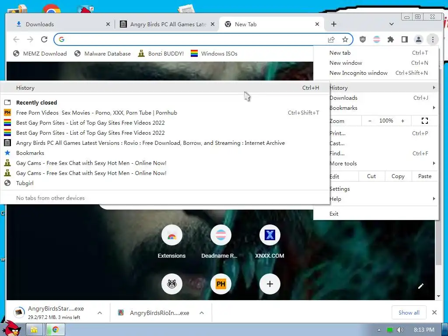This screenshot has height=336, width=448.
Task: Choose New tab from Chrome menu
Action: pos(376,52)
